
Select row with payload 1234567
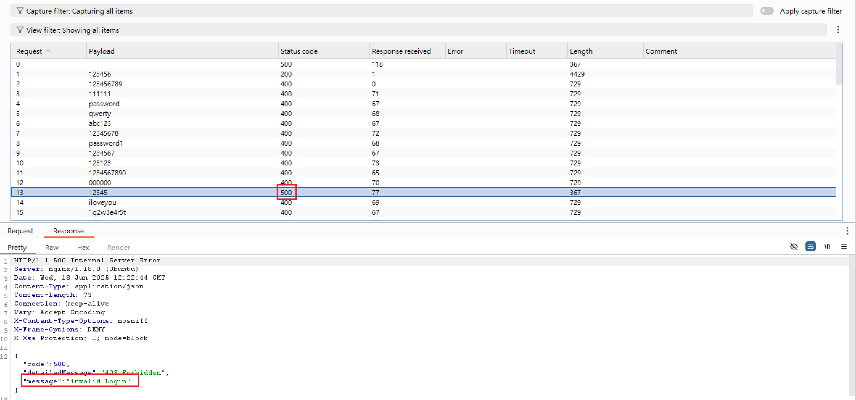(424, 153)
